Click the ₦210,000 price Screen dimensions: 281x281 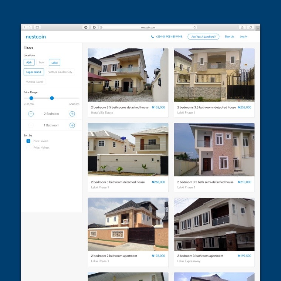tap(245, 182)
